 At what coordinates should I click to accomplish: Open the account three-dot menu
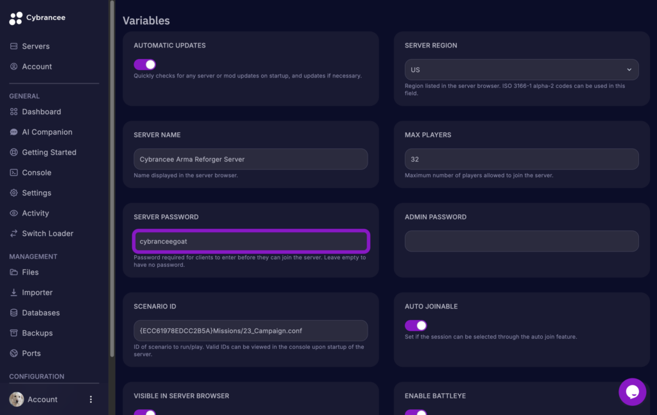(x=91, y=400)
